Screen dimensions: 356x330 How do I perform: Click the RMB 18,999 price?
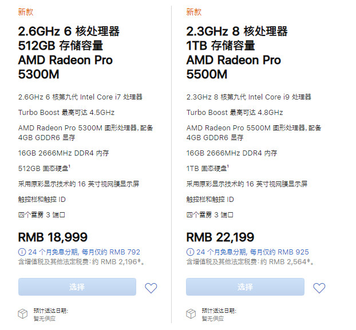tap(52, 237)
